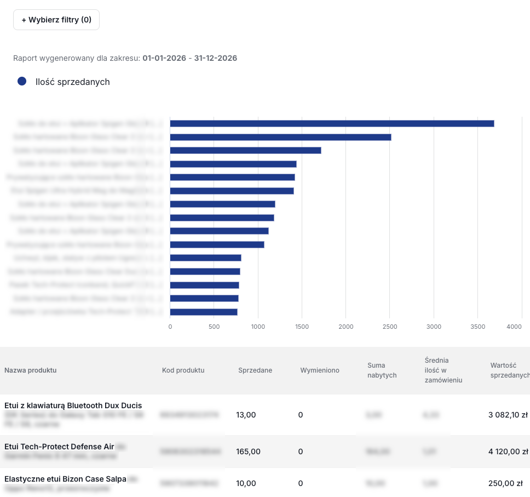Sort table by Sprzedane column

point(255,370)
